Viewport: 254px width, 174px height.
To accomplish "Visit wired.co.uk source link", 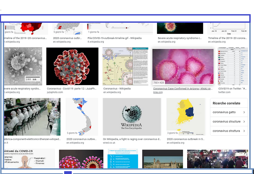I will [x=109, y=142].
